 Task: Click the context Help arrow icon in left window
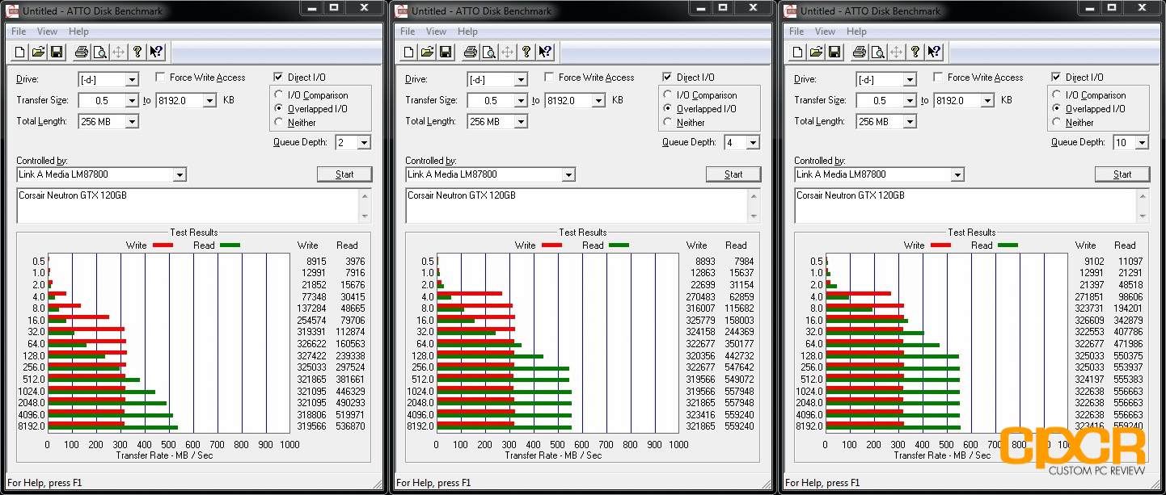[157, 52]
